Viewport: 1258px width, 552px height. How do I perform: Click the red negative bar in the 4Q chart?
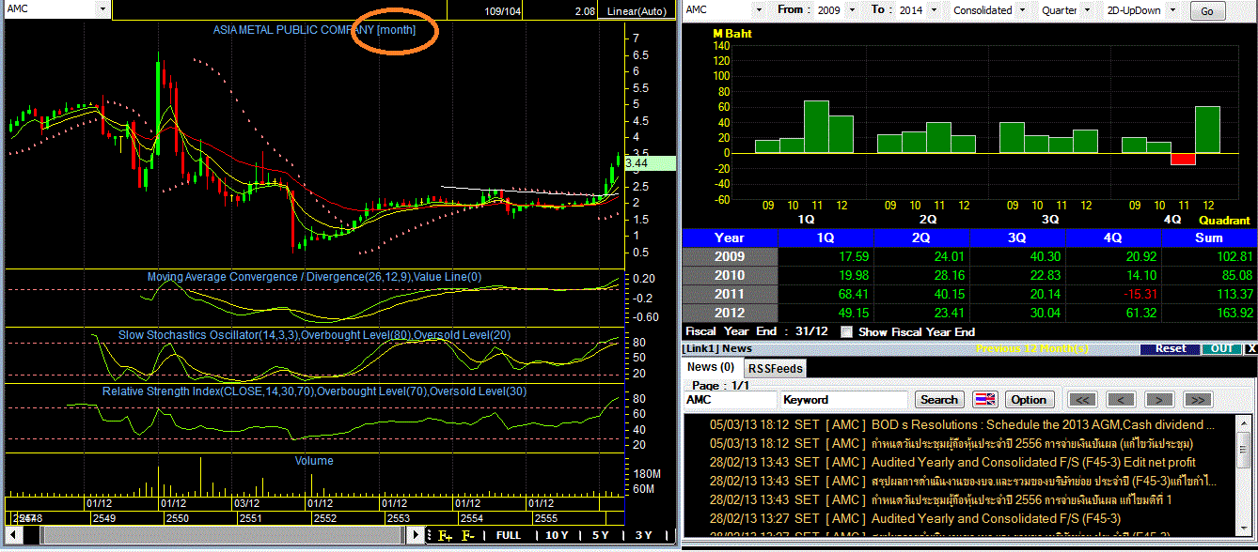pos(1183,159)
